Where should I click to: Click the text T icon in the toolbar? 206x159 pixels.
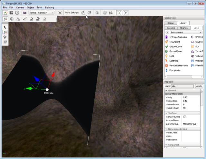[x=126, y=13]
